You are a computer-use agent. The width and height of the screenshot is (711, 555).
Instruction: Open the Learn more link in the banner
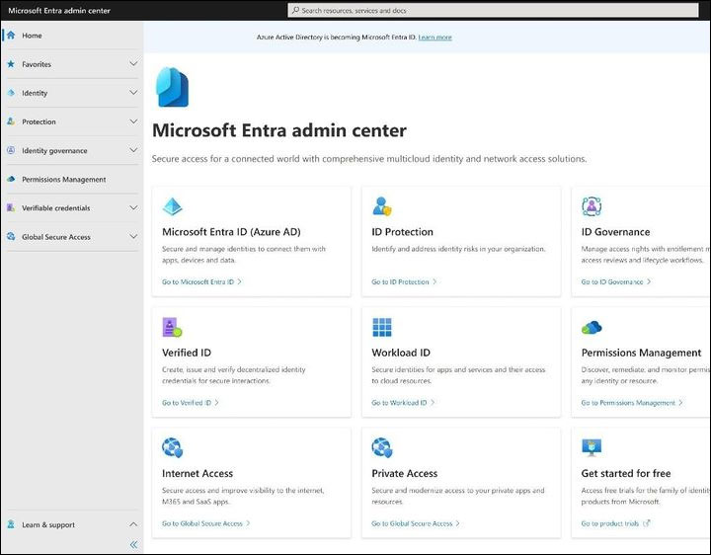[434, 38]
